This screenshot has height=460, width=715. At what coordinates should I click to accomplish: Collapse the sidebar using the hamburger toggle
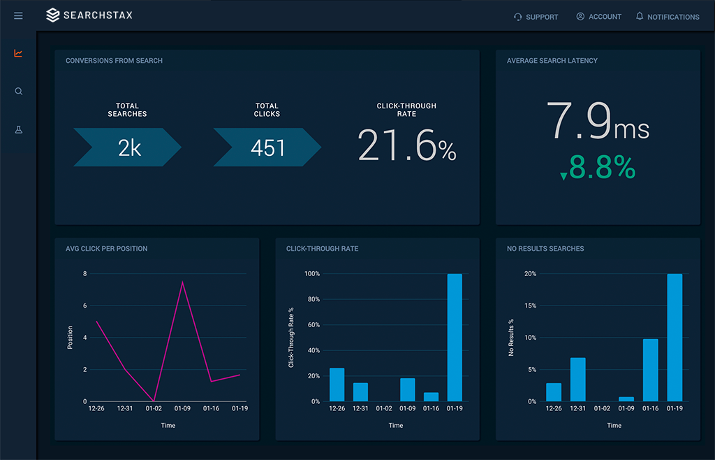[x=18, y=15]
